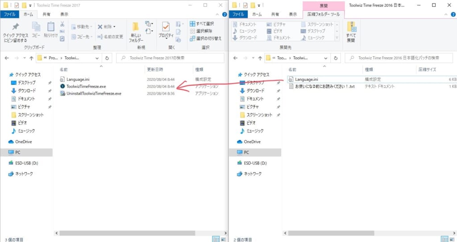
Task: Open the 展開 tab in right window
Action: click(324, 5)
